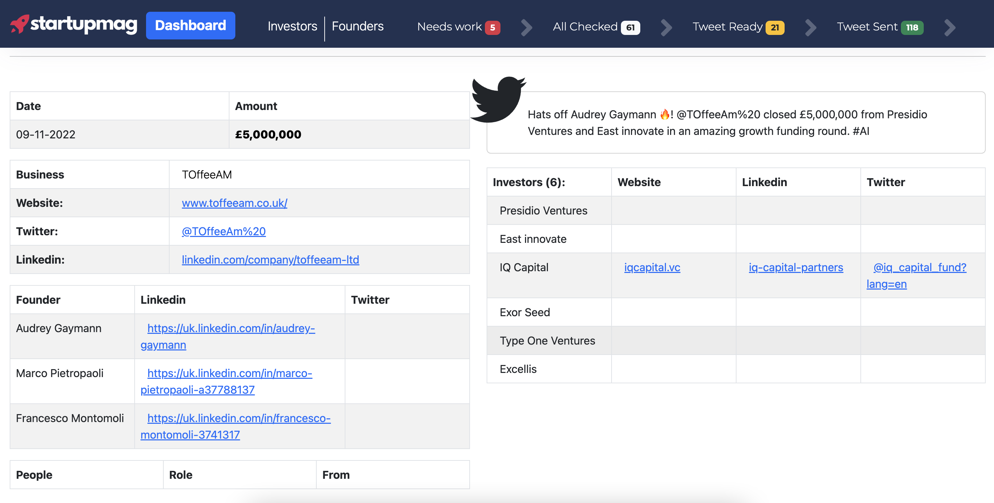Click the startupmag rocket logo
Screen dimensions: 994x503
(x=73, y=24)
